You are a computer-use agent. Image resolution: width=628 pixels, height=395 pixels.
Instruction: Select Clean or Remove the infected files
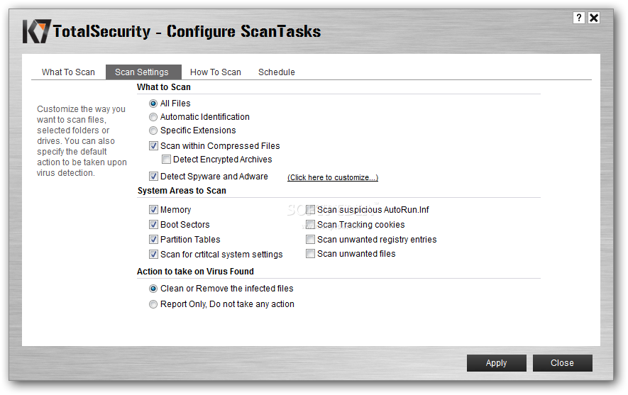pos(153,289)
